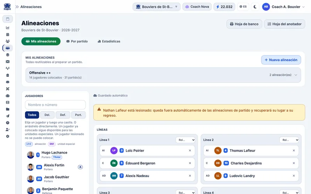
Task: Create a Nueva alineación
Action: coord(281,60)
